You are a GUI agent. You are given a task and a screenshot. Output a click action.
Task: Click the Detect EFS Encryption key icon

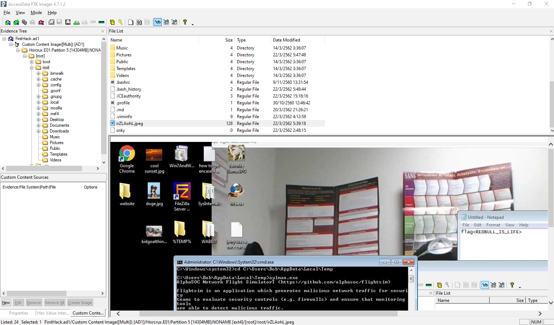click(121, 22)
